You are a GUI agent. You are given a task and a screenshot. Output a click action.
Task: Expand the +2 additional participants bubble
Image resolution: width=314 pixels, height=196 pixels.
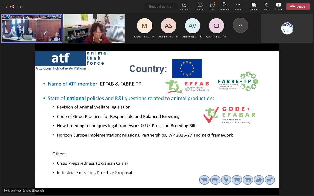[240, 25]
